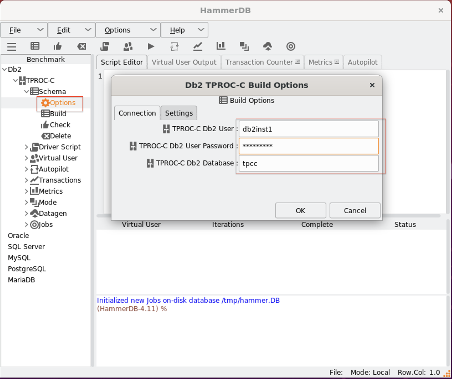The height and width of the screenshot is (379, 452).
Task: Click the Jobs target toolbar icon
Action: pos(291,46)
